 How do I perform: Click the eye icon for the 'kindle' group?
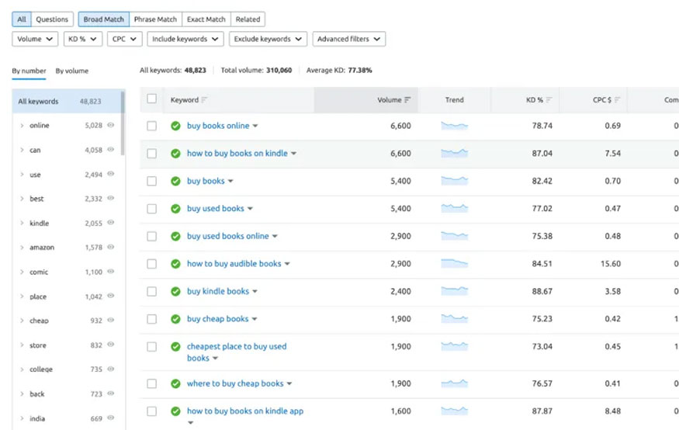[x=111, y=223]
